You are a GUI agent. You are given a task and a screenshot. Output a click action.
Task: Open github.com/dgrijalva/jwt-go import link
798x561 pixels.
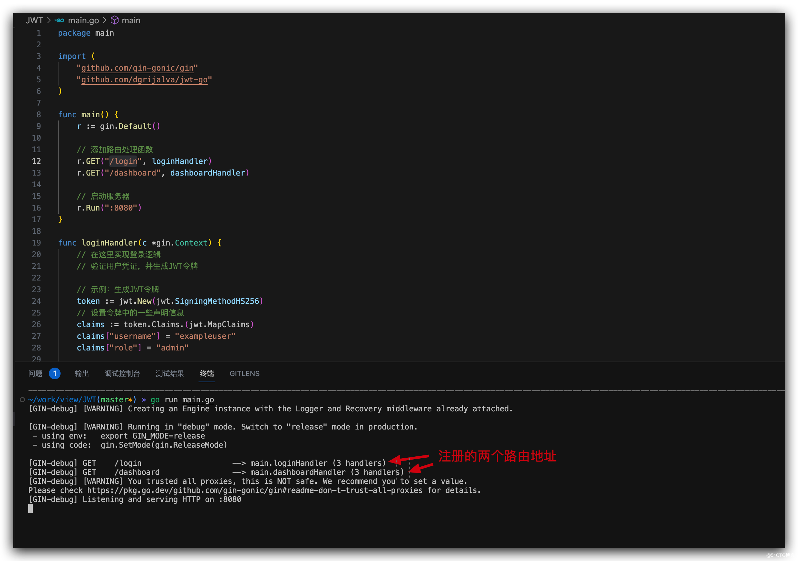[144, 80]
